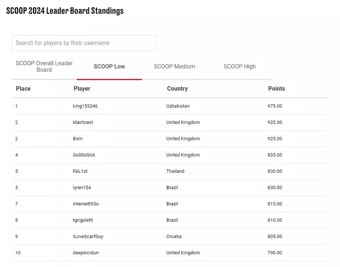The image size is (340, 267).
Task: Click player FAL1st from Thailand
Action: point(80,171)
